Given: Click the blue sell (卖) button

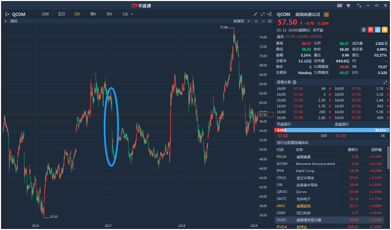Looking at the screenshot, I should point(377,30).
